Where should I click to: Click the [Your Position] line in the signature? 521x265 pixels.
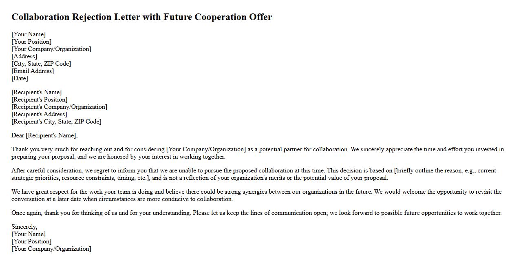point(31,241)
